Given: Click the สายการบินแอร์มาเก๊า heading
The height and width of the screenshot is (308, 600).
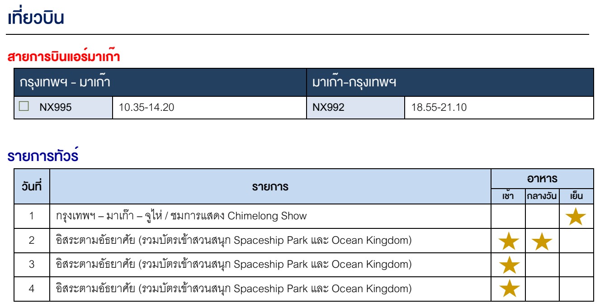Looking at the screenshot, I should coord(64,57).
